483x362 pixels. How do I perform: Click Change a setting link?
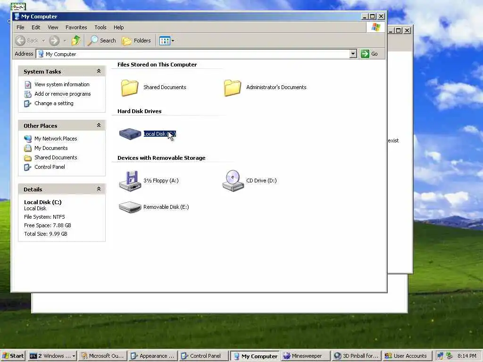click(x=54, y=103)
